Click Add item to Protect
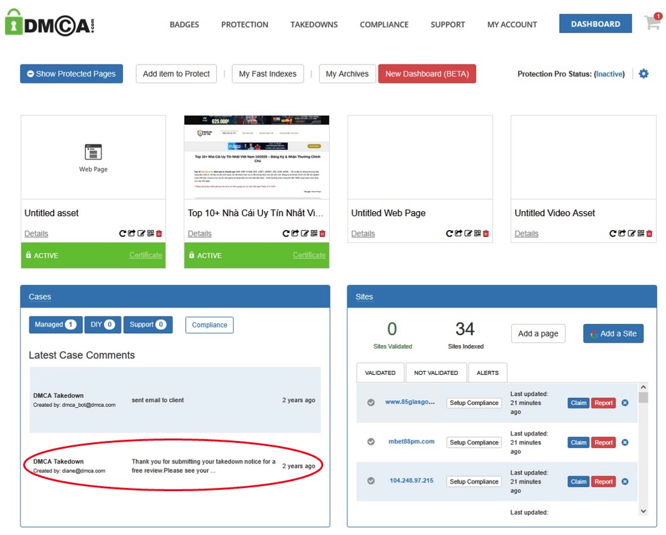Image resolution: width=666 pixels, height=535 pixels. tap(176, 74)
